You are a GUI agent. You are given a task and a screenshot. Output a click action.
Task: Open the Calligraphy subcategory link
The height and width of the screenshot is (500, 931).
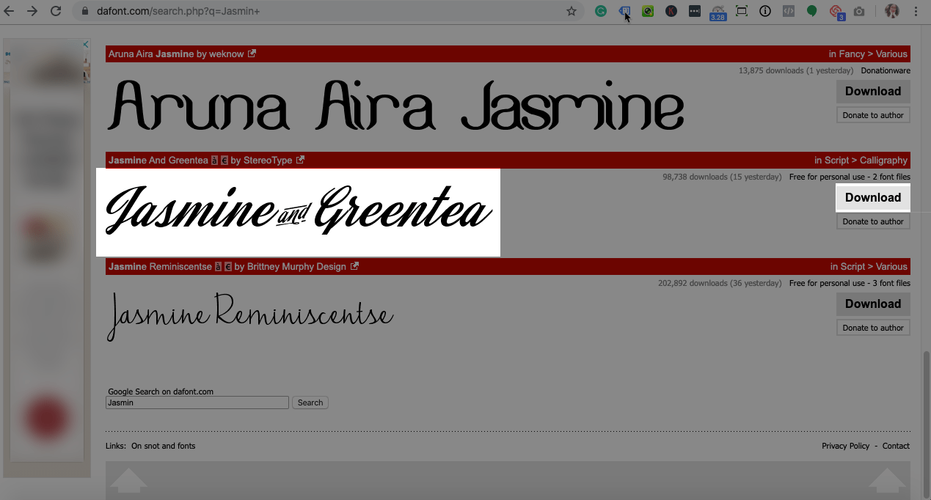[884, 160]
